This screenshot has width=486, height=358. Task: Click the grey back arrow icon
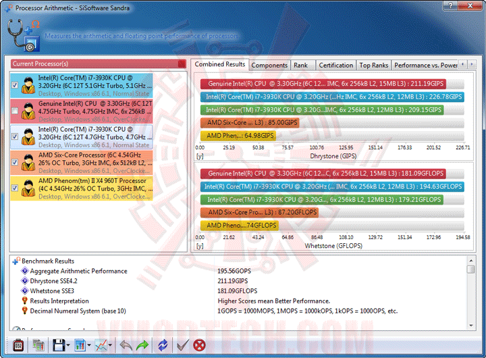[x=126, y=345]
